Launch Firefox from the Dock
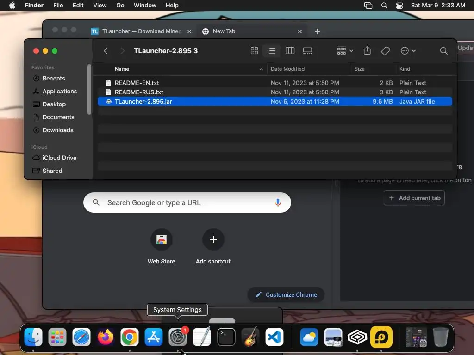This screenshot has height=355, width=474. pyautogui.click(x=106, y=337)
